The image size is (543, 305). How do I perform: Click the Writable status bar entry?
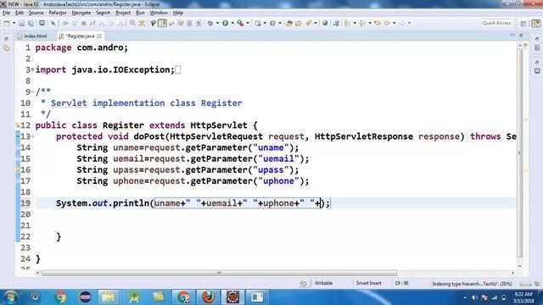[323, 283]
